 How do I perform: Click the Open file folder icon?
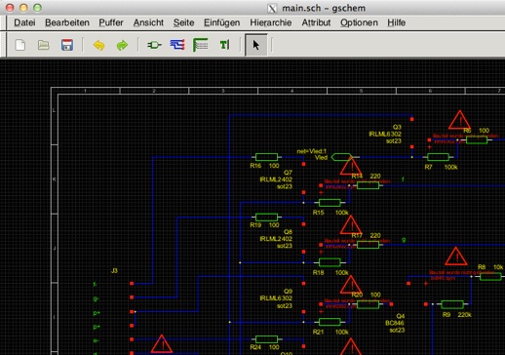click(x=44, y=45)
